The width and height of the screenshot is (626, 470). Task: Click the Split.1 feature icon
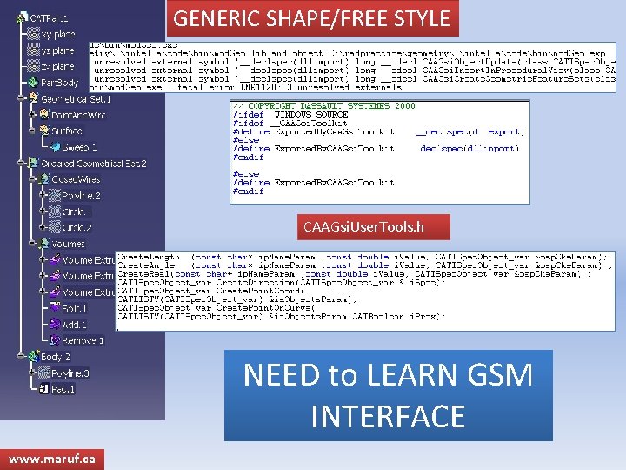[x=55, y=308]
